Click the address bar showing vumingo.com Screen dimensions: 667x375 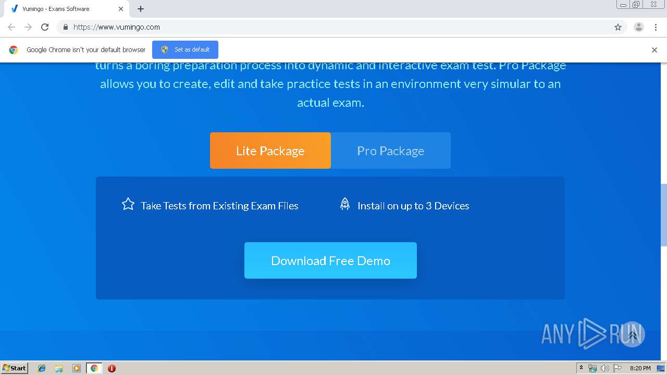tap(333, 27)
